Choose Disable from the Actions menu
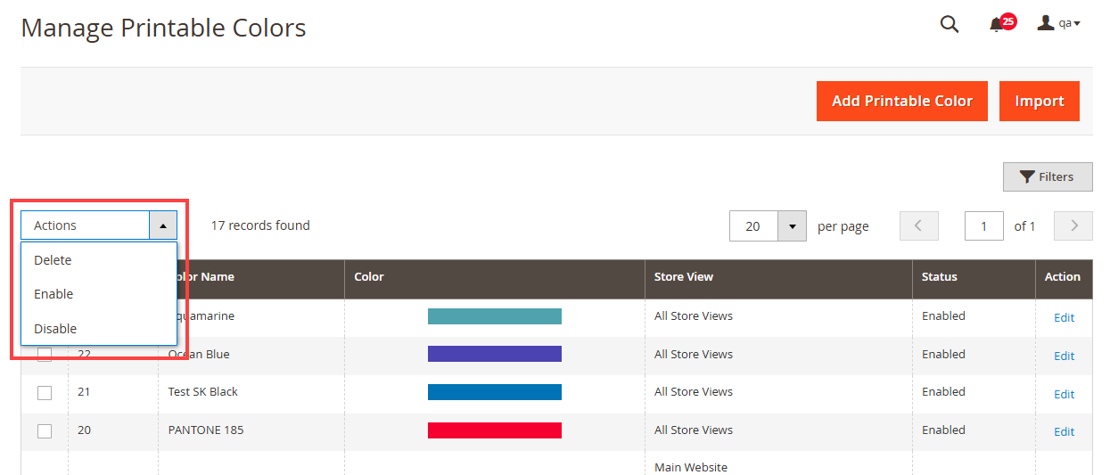 tap(55, 329)
